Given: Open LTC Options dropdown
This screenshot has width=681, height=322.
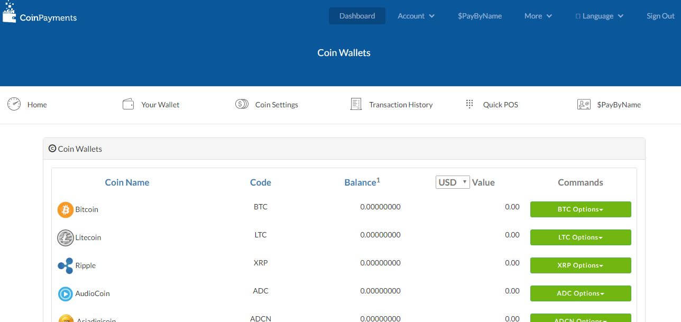Looking at the screenshot, I should pos(581,237).
